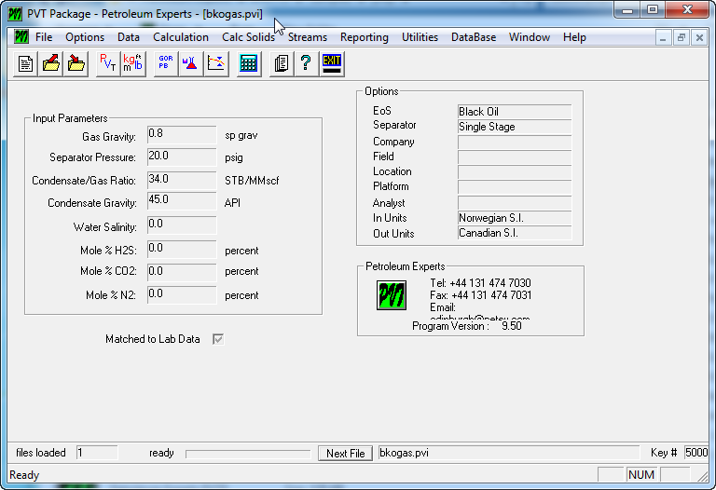The width and height of the screenshot is (716, 490).
Task: Open the Window menu
Action: tap(530, 37)
